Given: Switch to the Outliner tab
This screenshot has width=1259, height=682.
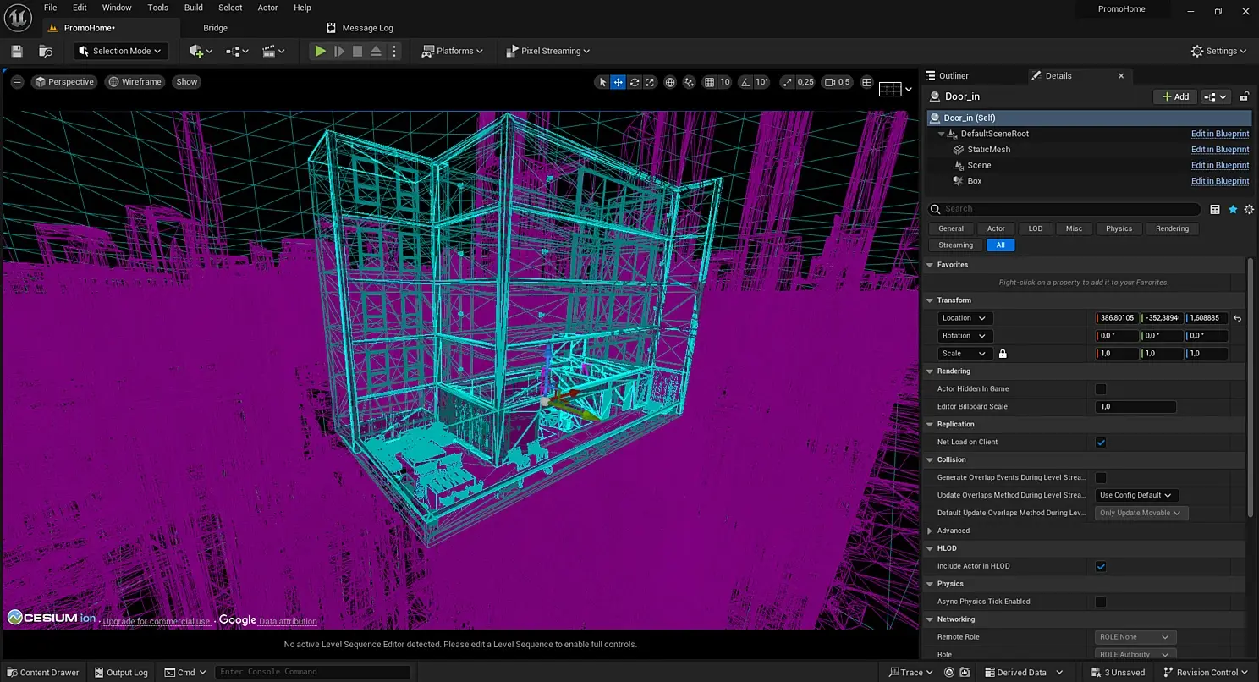Looking at the screenshot, I should coord(954,76).
